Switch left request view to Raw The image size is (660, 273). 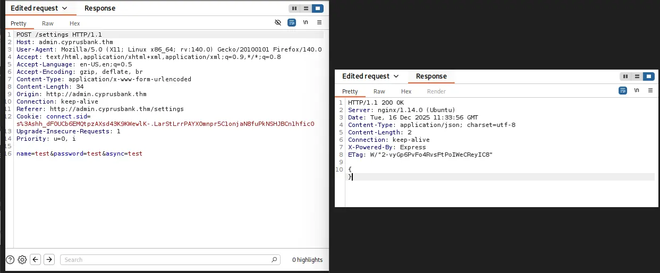[x=48, y=23]
